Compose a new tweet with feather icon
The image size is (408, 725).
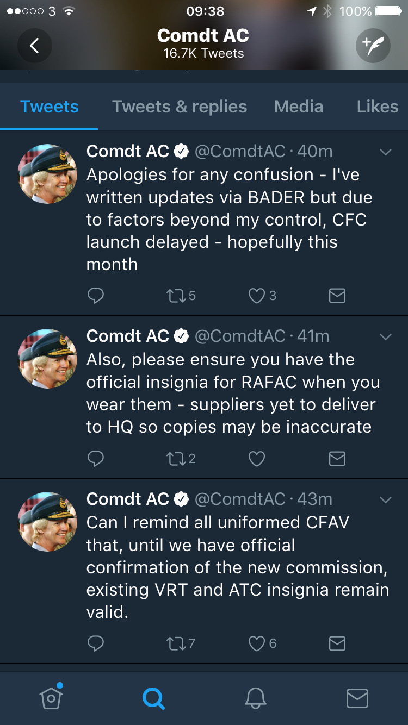[x=373, y=46]
